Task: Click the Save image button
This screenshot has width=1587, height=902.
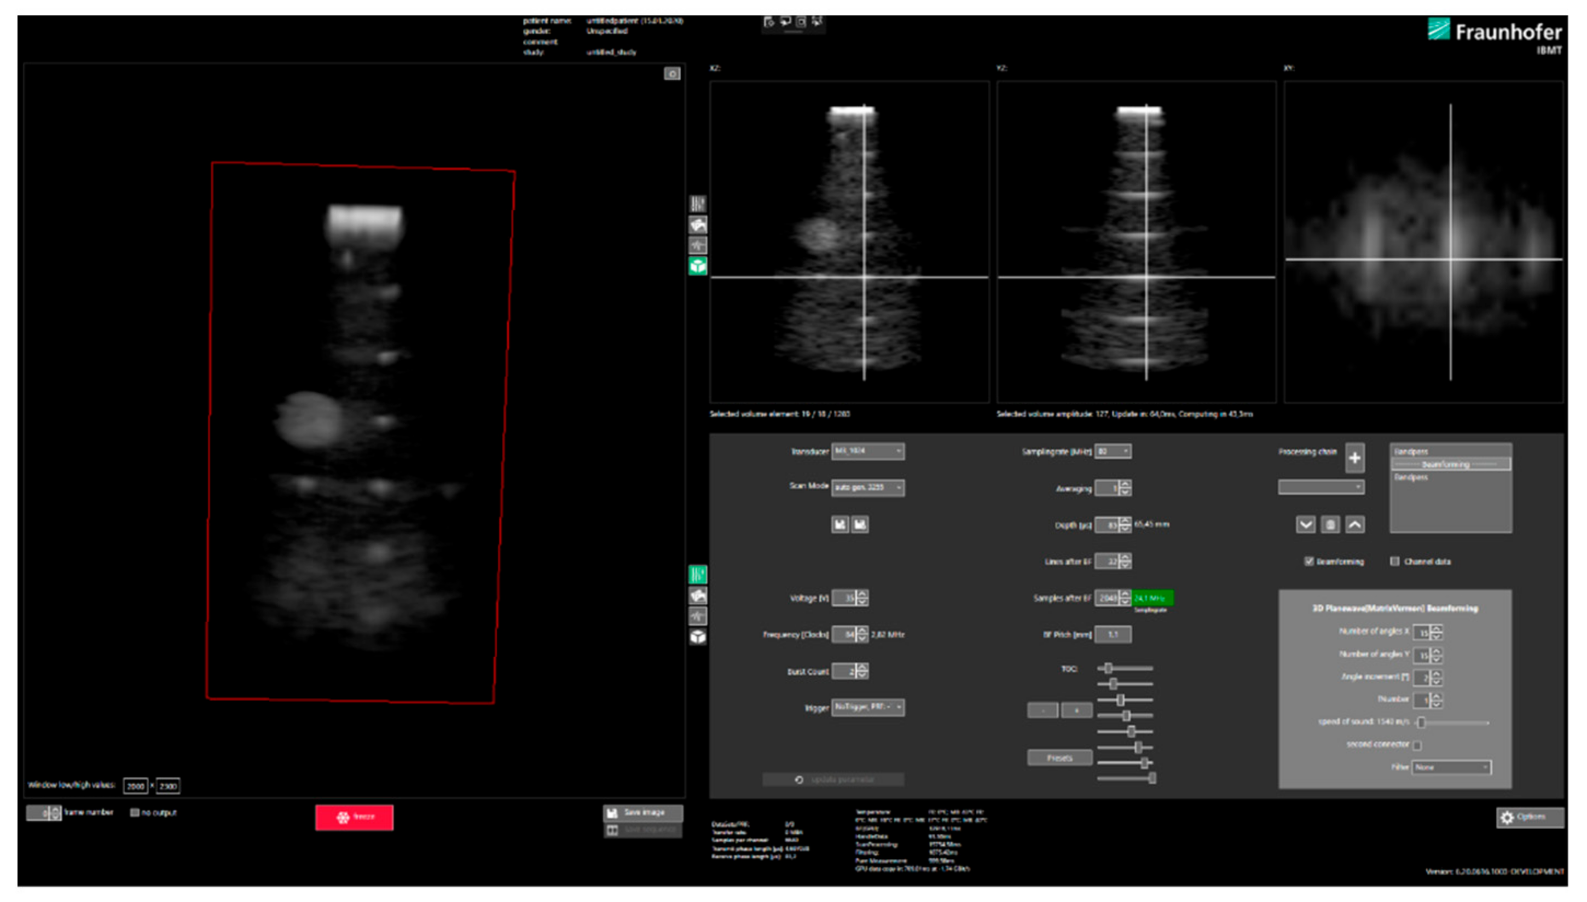Action: click(x=642, y=812)
